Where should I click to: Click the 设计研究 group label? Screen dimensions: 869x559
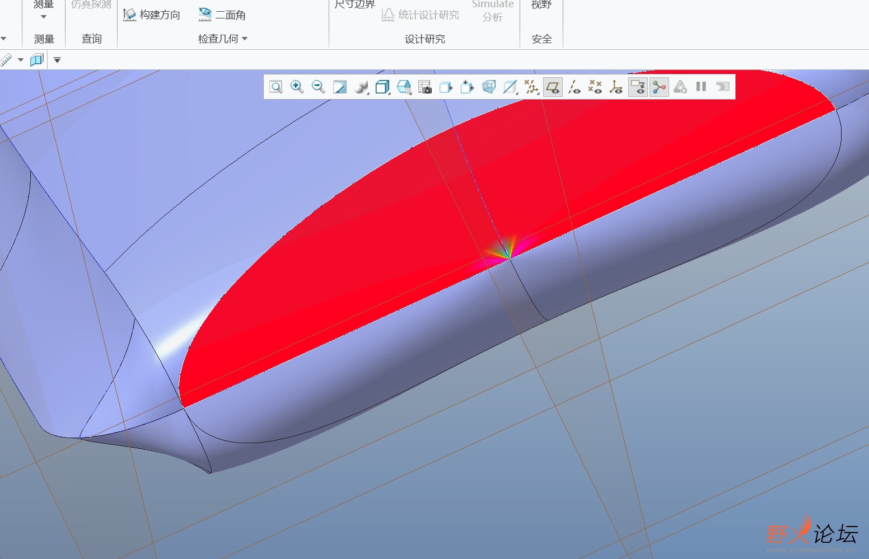coord(425,39)
